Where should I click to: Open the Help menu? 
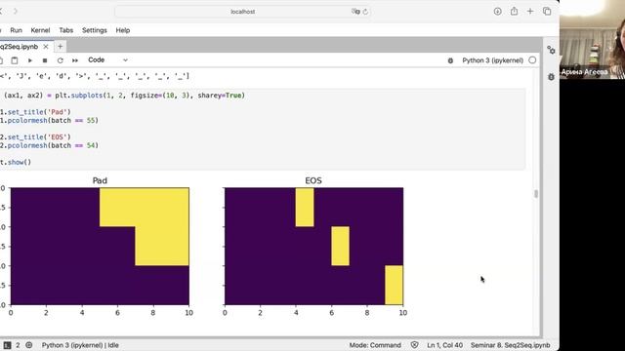coord(123,30)
